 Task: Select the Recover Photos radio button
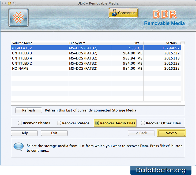click(x=20, y=123)
